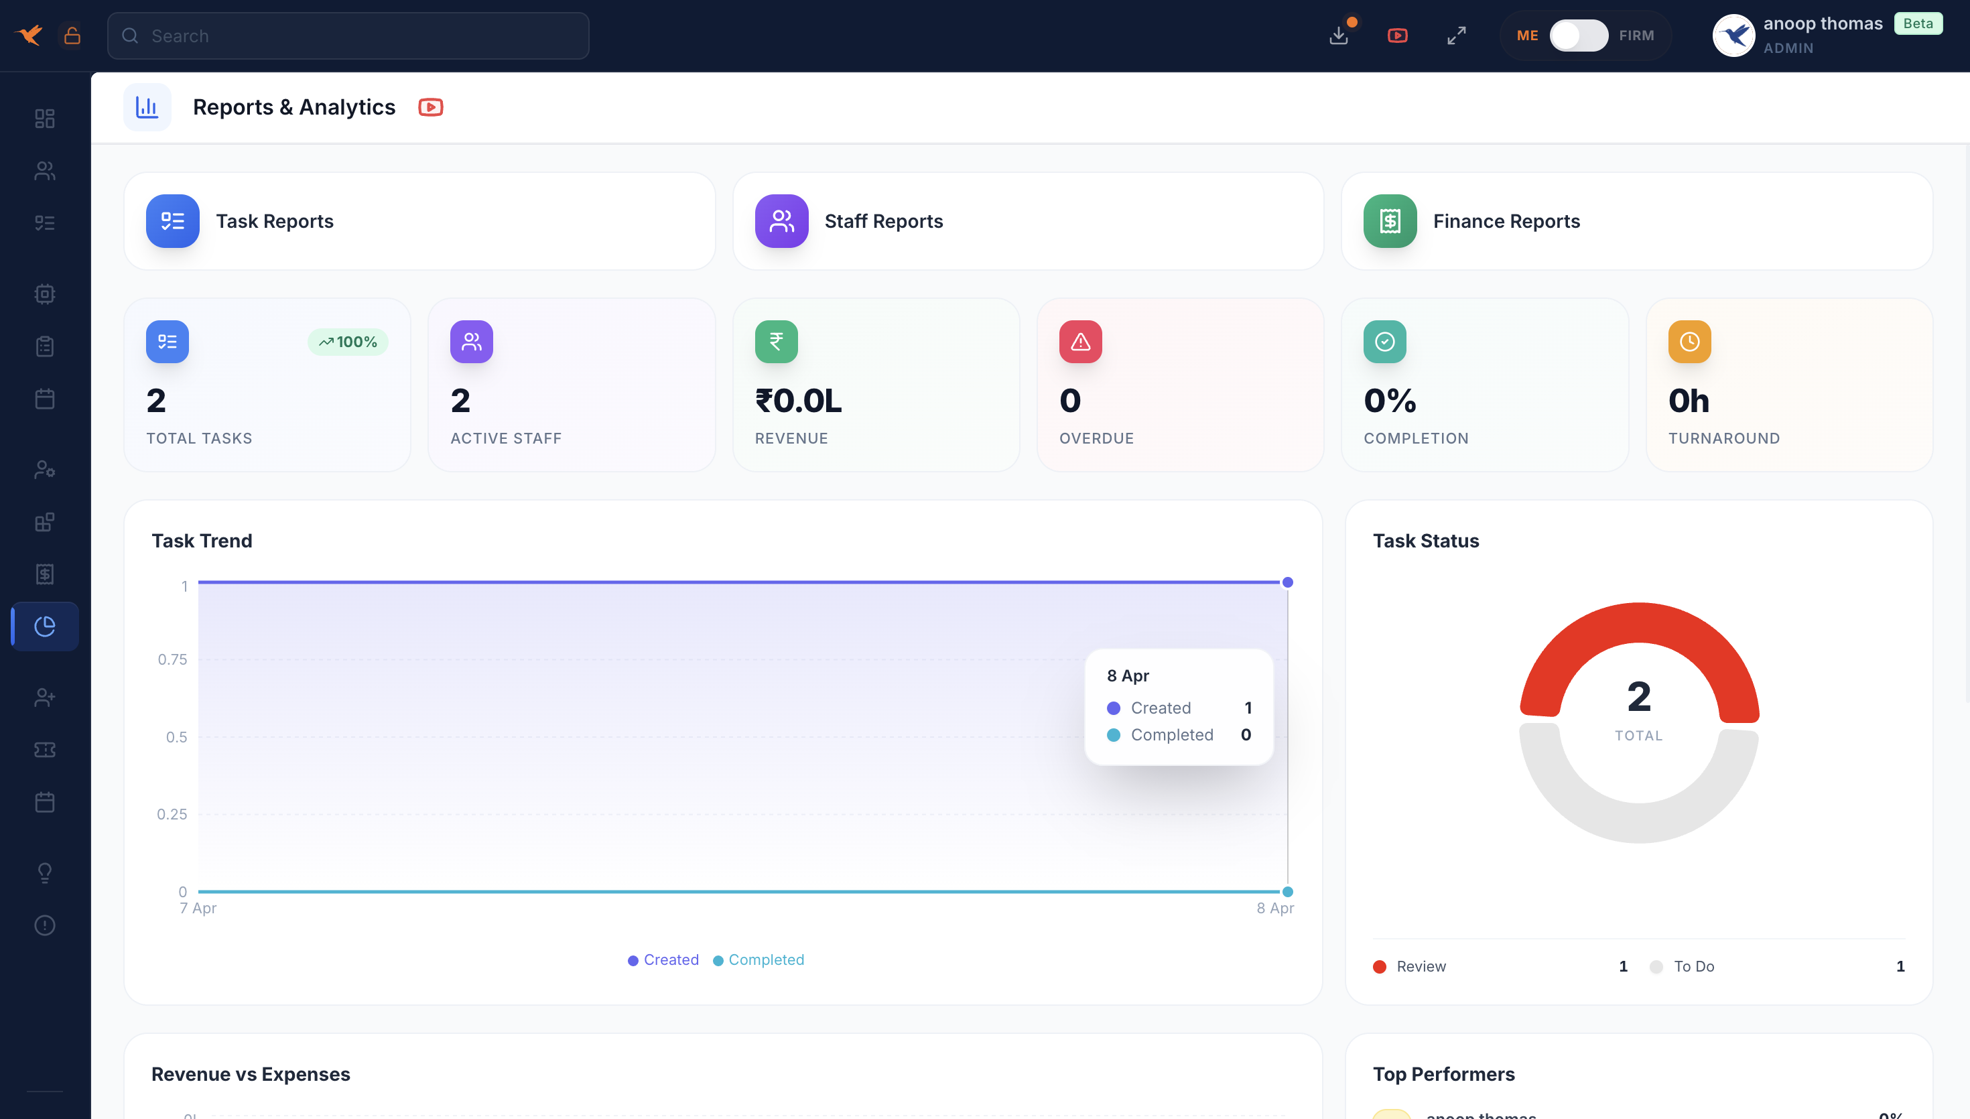Open Task Reports card
This screenshot has height=1119, width=1970.
click(419, 221)
